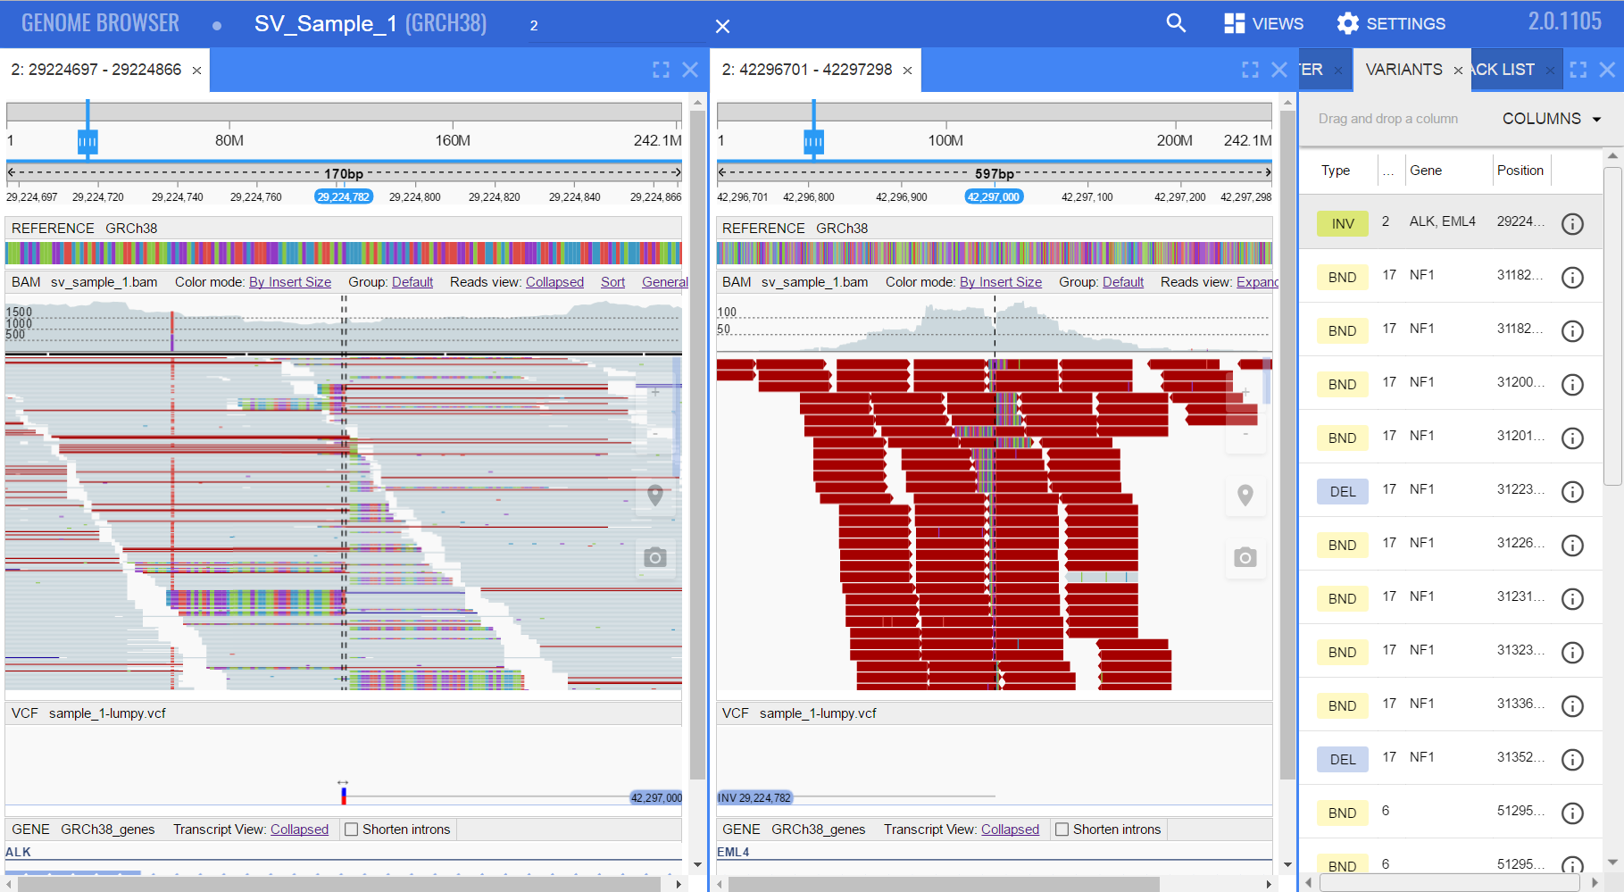1624x892 pixels.
Task: Open Settings with the gear icon
Action: coord(1347,23)
